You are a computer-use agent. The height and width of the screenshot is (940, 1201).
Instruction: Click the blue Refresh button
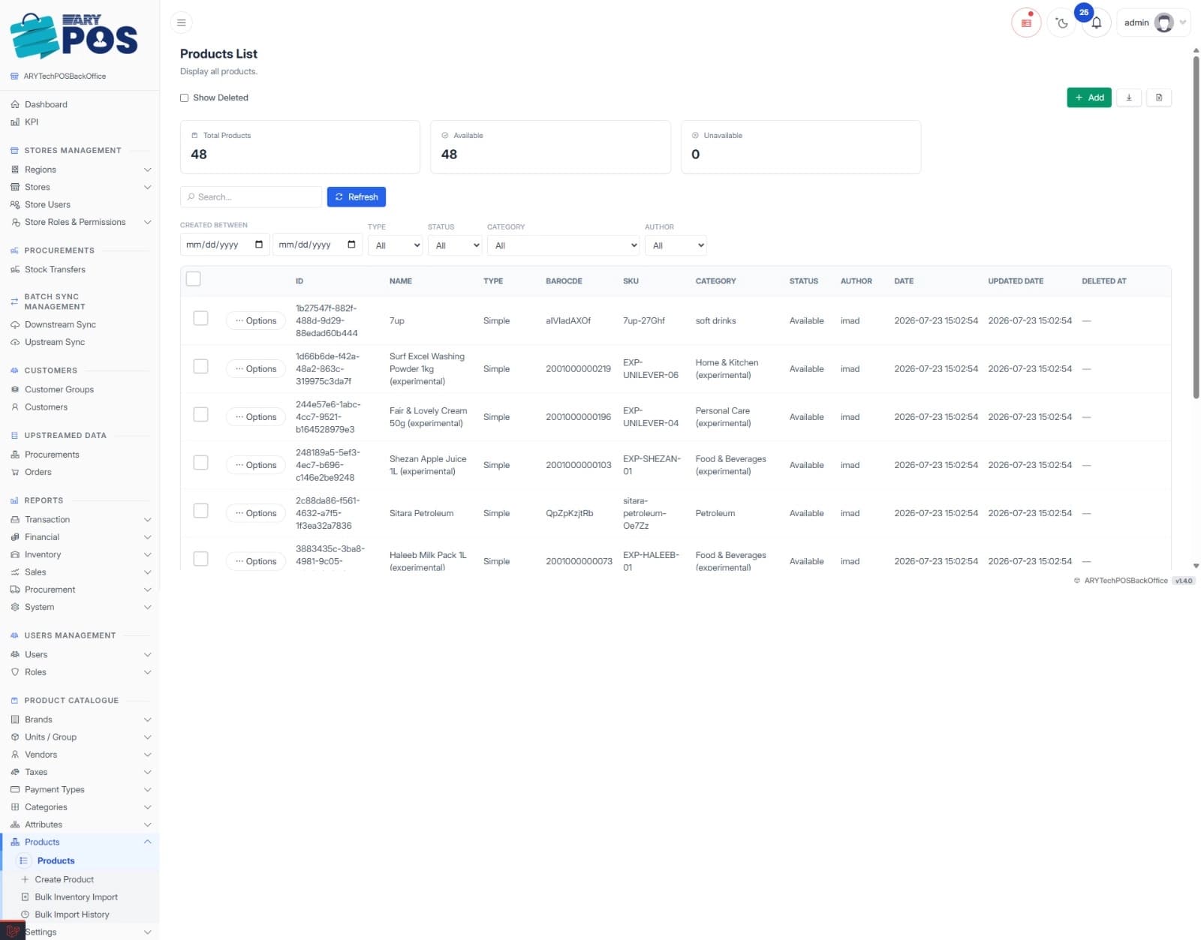tap(357, 197)
